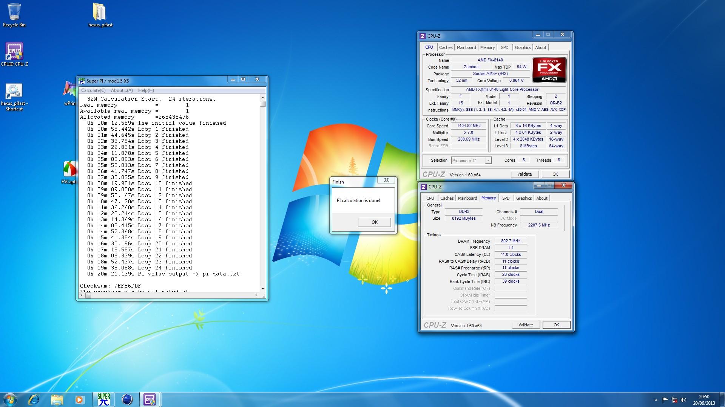The height and width of the screenshot is (407, 725).
Task: Click the blue globe taskbar icon
Action: tap(127, 399)
